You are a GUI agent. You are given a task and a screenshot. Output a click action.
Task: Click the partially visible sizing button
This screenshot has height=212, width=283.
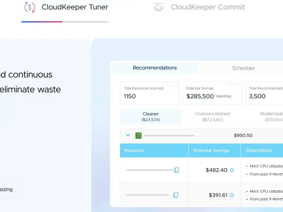[x=8, y=189]
